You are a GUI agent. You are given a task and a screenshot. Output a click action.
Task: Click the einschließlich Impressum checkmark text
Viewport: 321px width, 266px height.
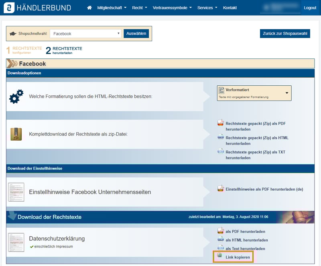(51, 247)
